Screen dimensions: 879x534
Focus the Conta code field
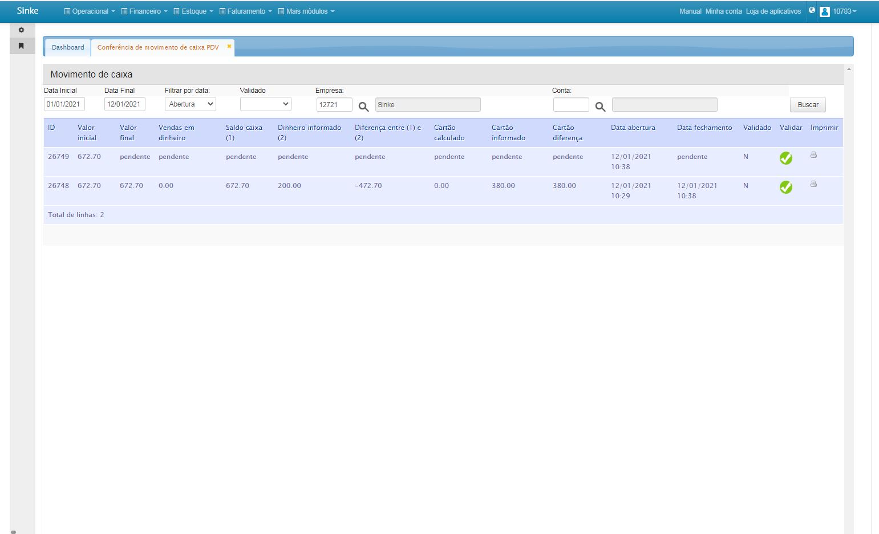tap(571, 104)
